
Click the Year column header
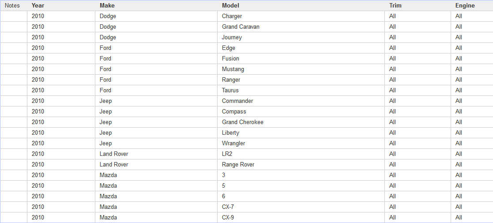(61, 5)
